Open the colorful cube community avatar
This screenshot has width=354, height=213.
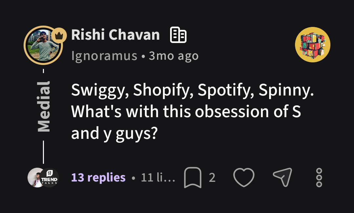312,45
